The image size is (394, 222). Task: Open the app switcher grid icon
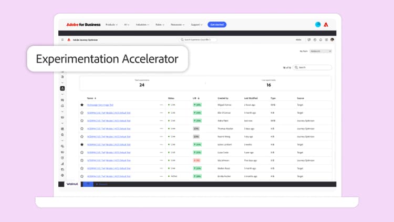tap(326, 40)
